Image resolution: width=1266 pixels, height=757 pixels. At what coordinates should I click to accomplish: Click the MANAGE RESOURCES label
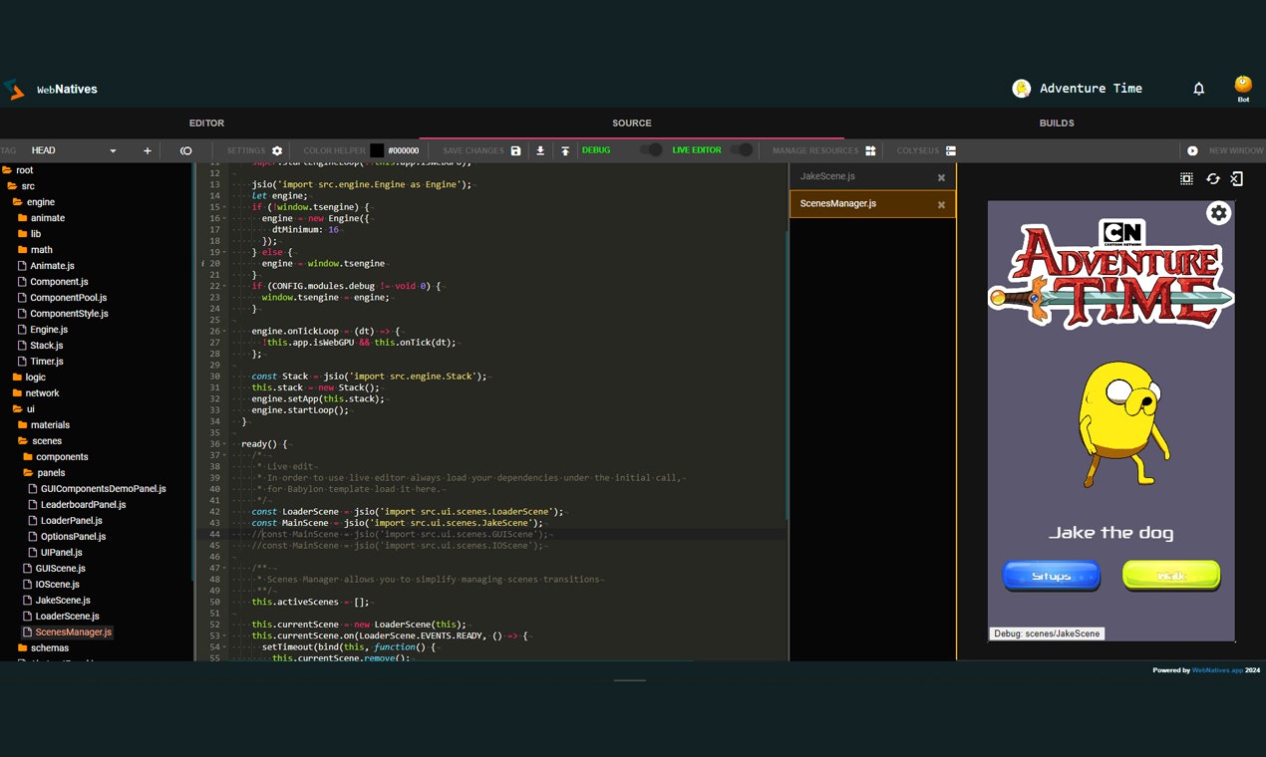[x=815, y=150]
